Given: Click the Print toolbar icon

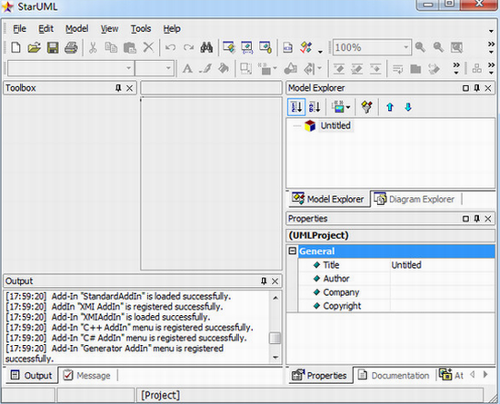Looking at the screenshot, I should [71, 48].
